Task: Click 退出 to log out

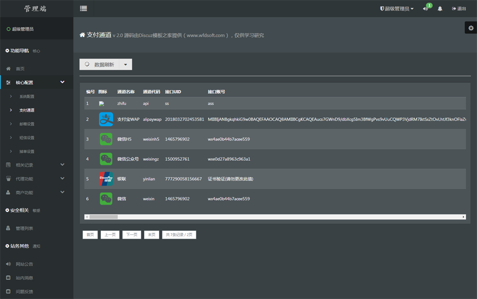Action: tap(459, 9)
